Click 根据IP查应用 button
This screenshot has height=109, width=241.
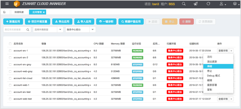pyautogui.click(x=131, y=22)
